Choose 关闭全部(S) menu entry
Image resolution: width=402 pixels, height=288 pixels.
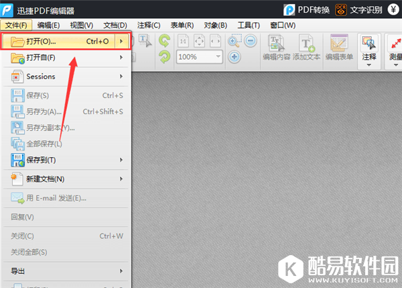(x=66, y=252)
